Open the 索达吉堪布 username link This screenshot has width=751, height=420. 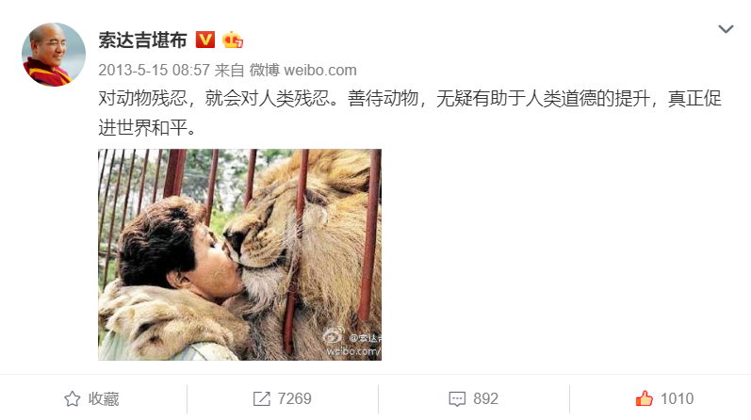(x=142, y=40)
